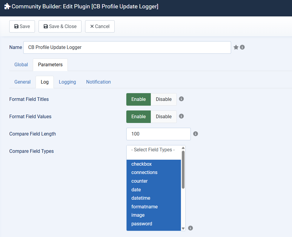
Task: Select the Log sub-tab
Action: pos(45,82)
